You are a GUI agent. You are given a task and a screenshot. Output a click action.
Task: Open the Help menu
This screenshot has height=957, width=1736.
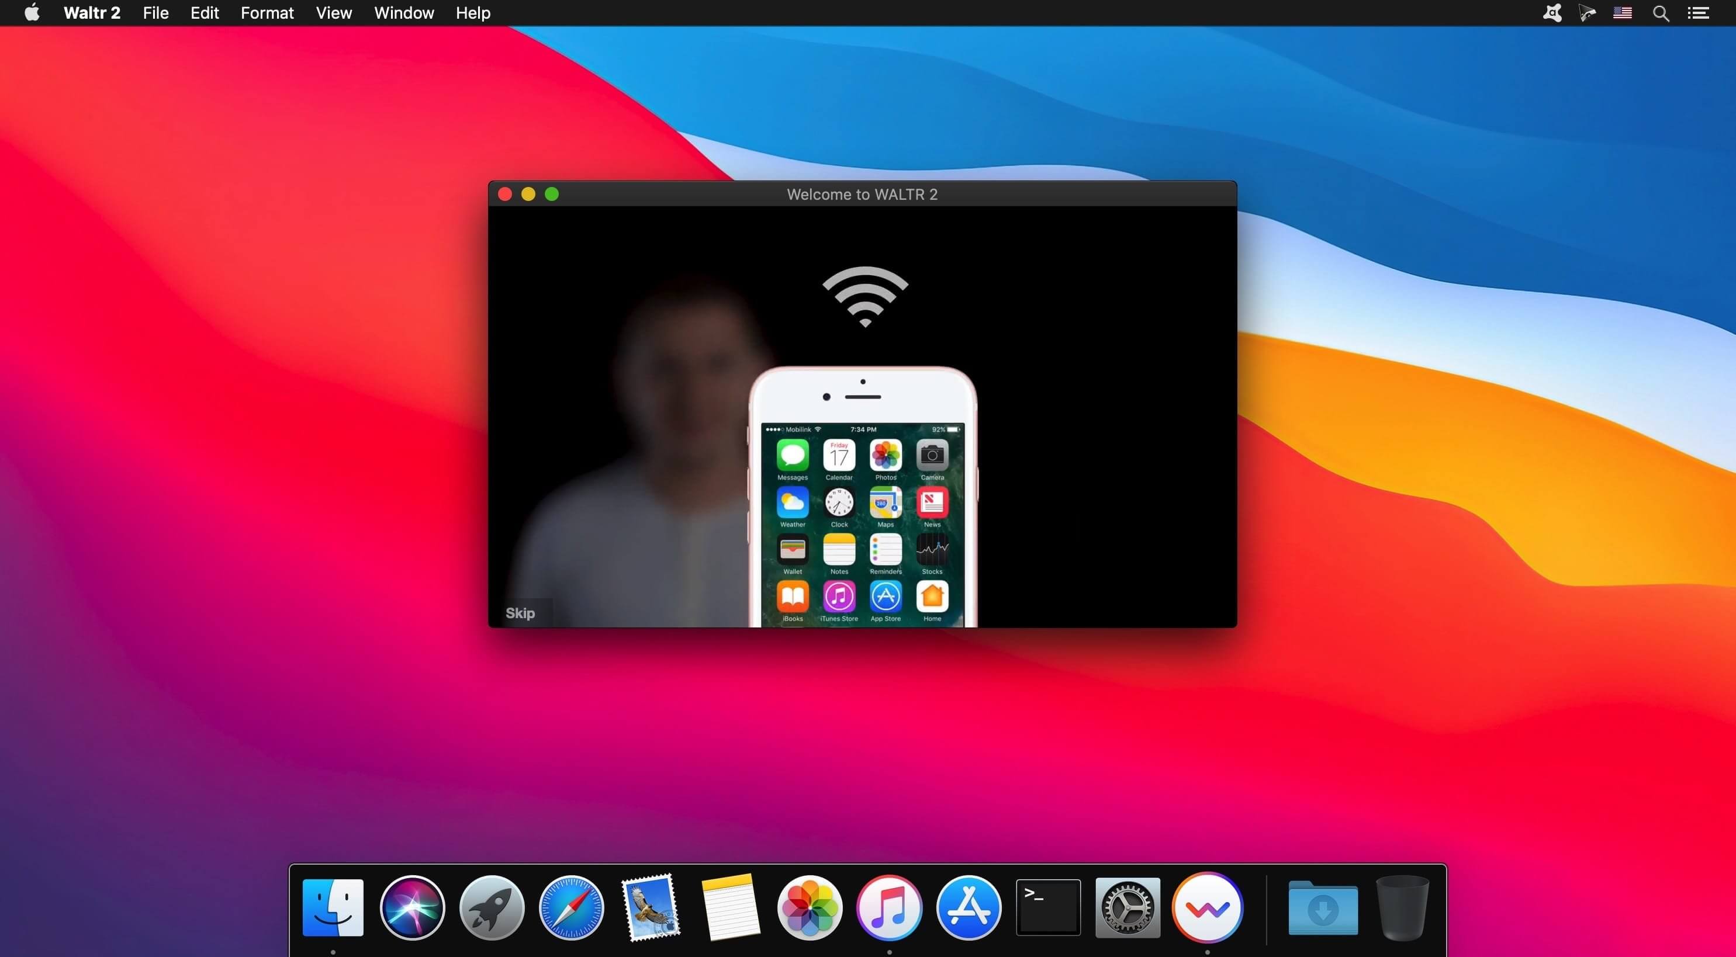[x=473, y=13]
